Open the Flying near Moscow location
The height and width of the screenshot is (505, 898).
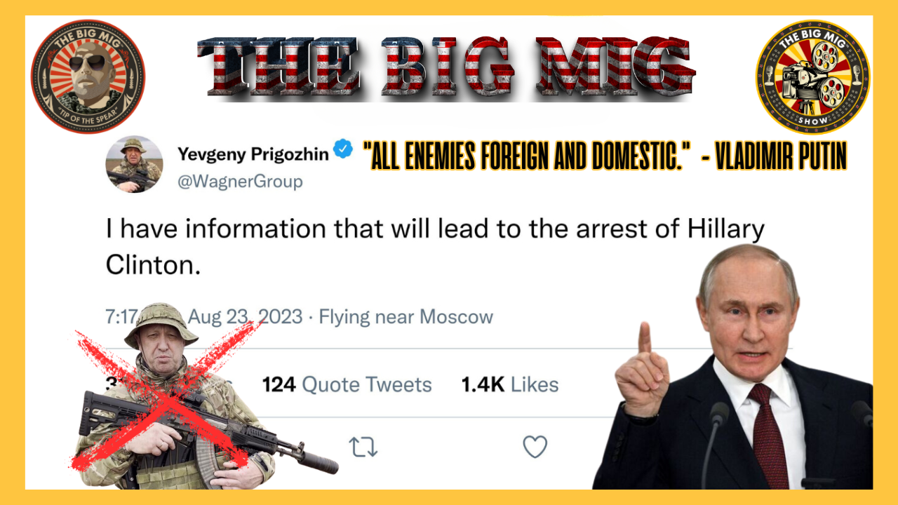406,317
